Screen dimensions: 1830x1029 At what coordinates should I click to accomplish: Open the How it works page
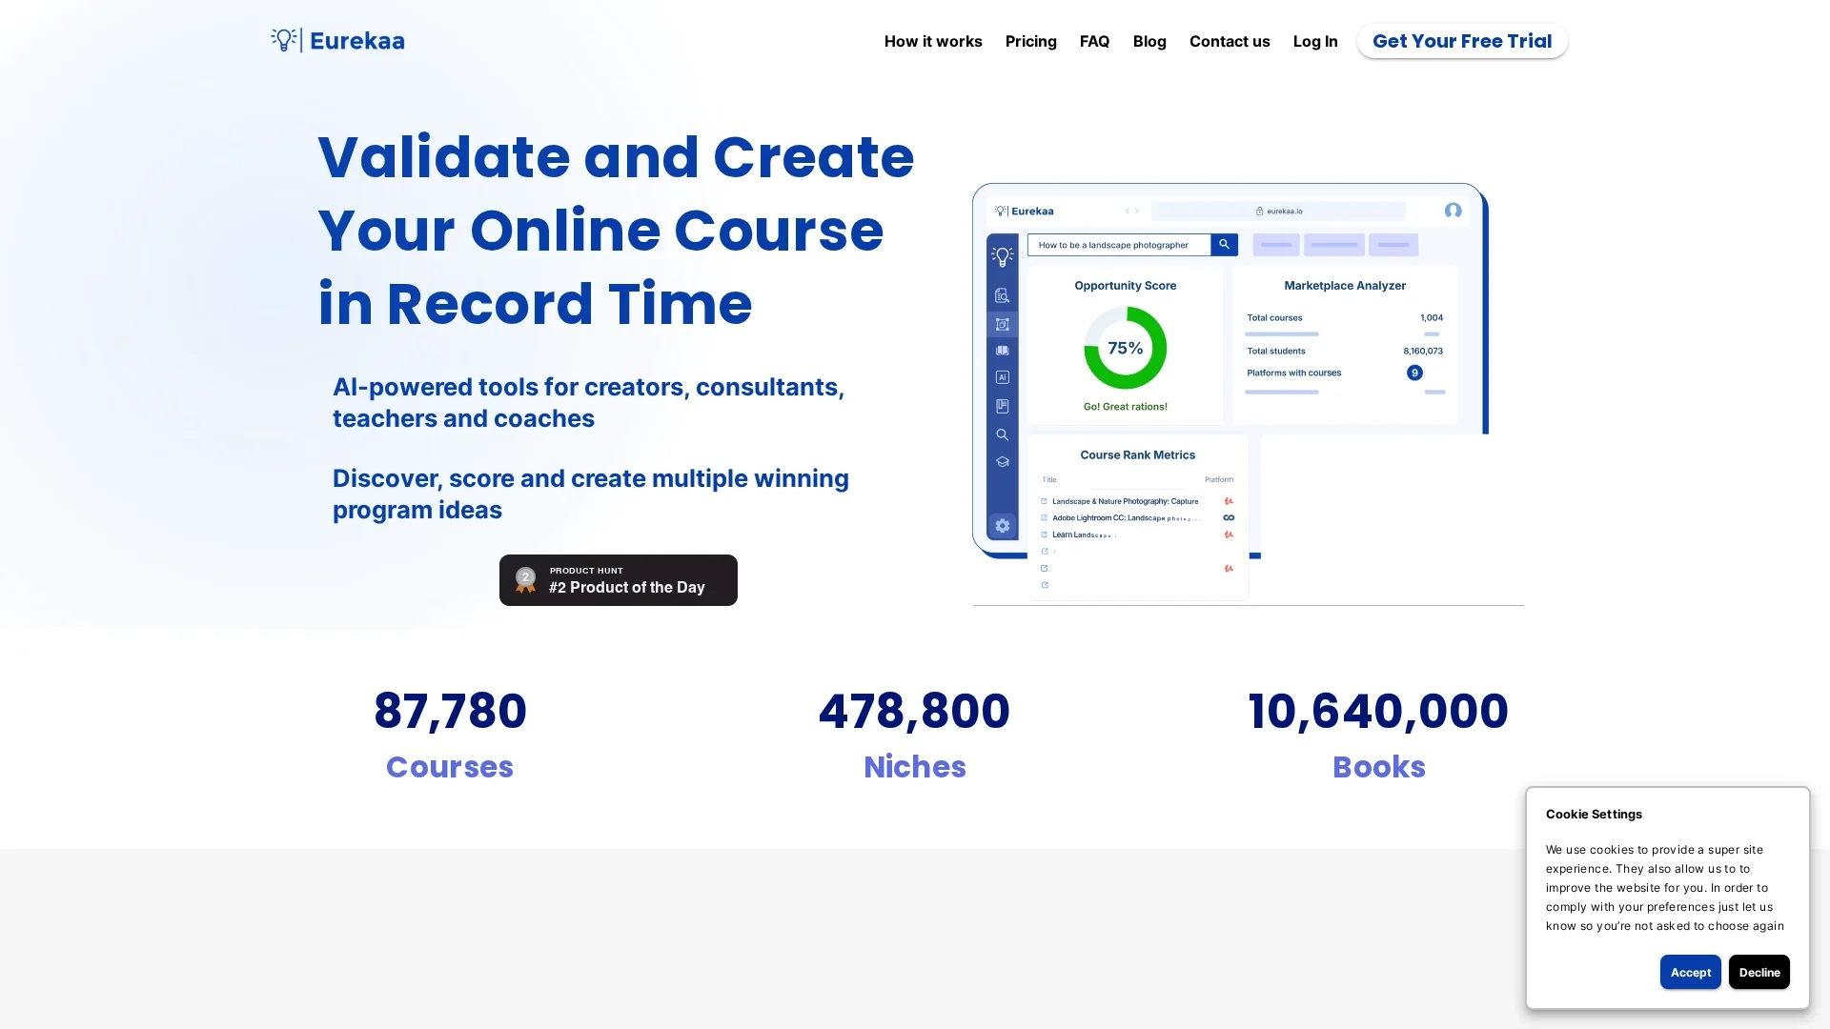coord(932,41)
